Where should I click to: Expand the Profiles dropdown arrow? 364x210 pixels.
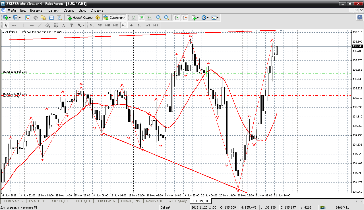(x=20, y=18)
